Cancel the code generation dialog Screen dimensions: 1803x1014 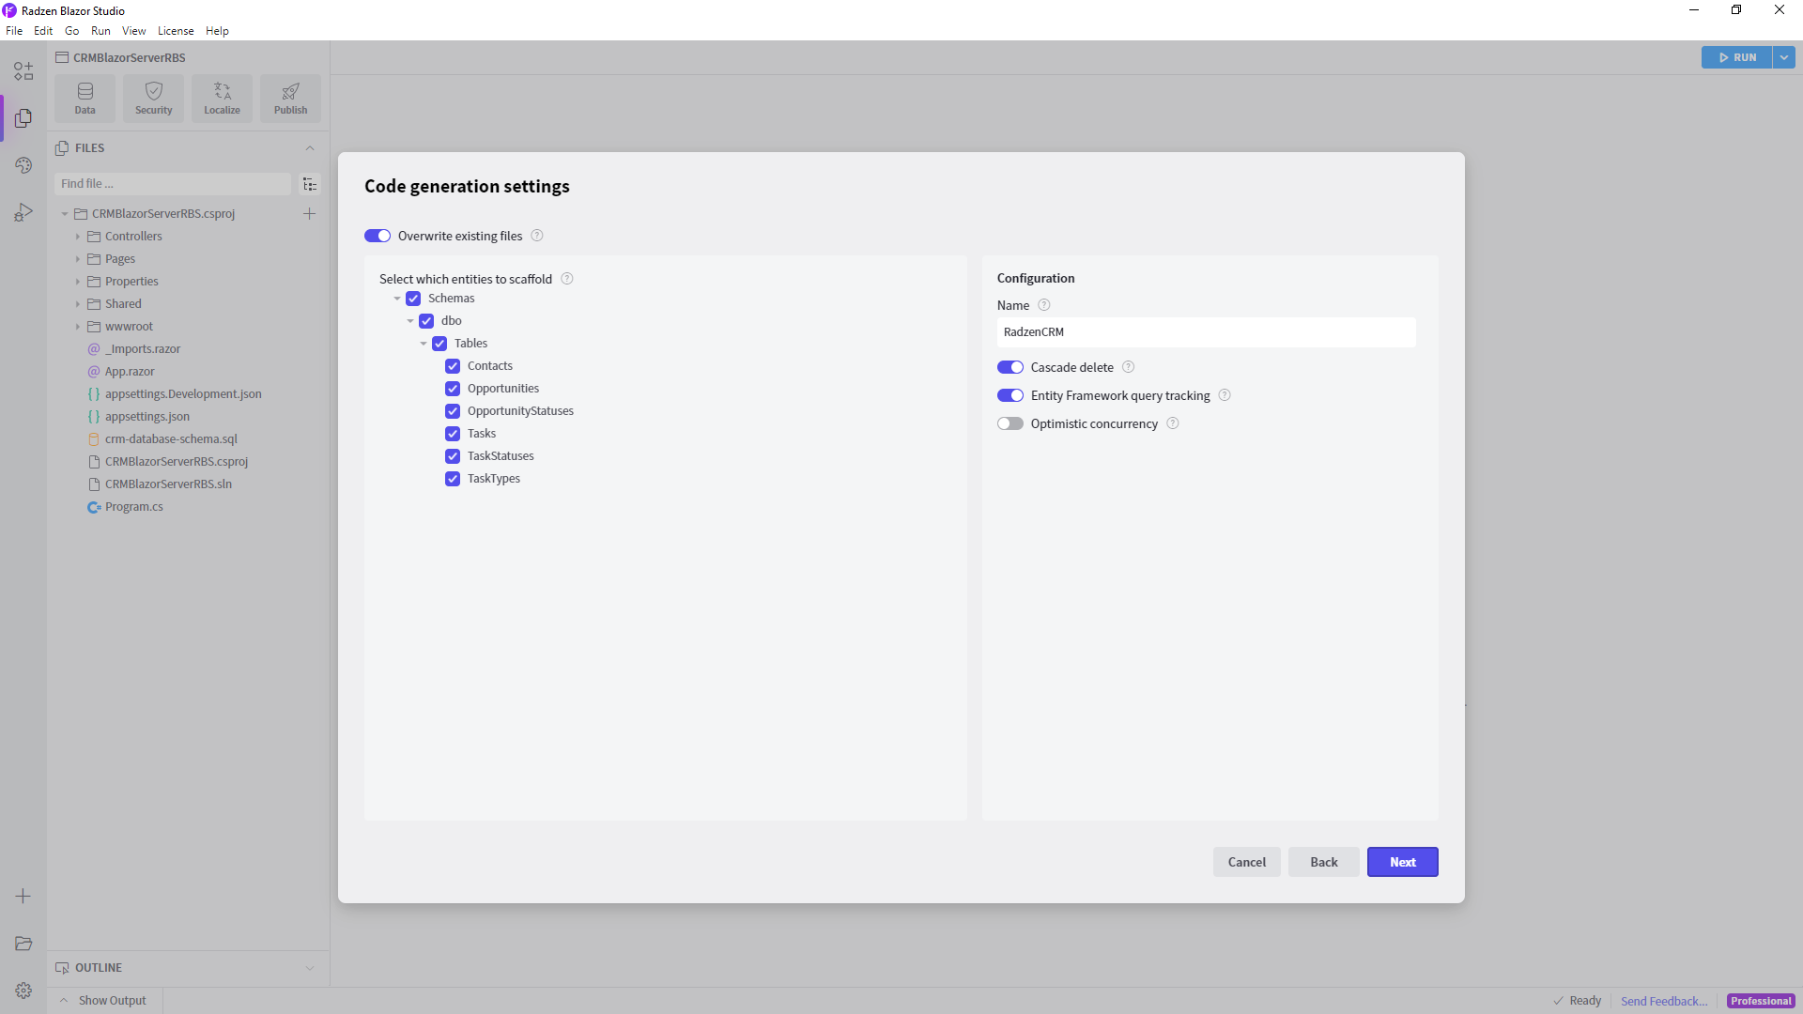click(1247, 862)
